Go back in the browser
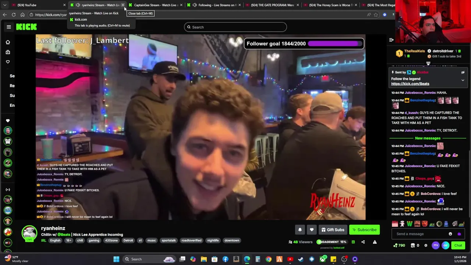Viewport: 471px width, 265px height. coord(5,15)
